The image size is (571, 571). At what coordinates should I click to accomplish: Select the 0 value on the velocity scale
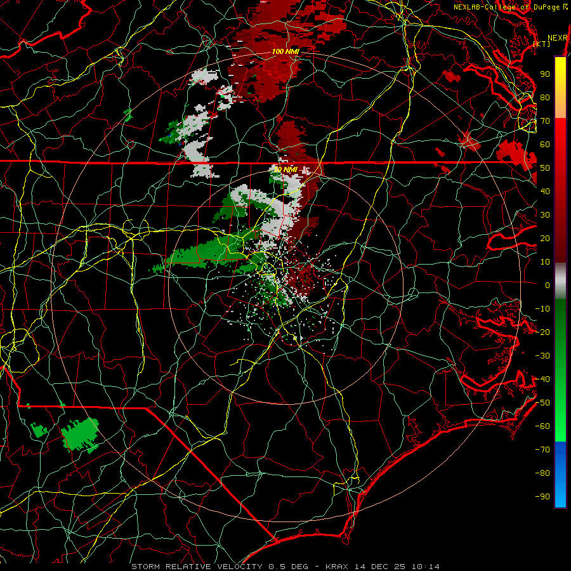pyautogui.click(x=548, y=285)
